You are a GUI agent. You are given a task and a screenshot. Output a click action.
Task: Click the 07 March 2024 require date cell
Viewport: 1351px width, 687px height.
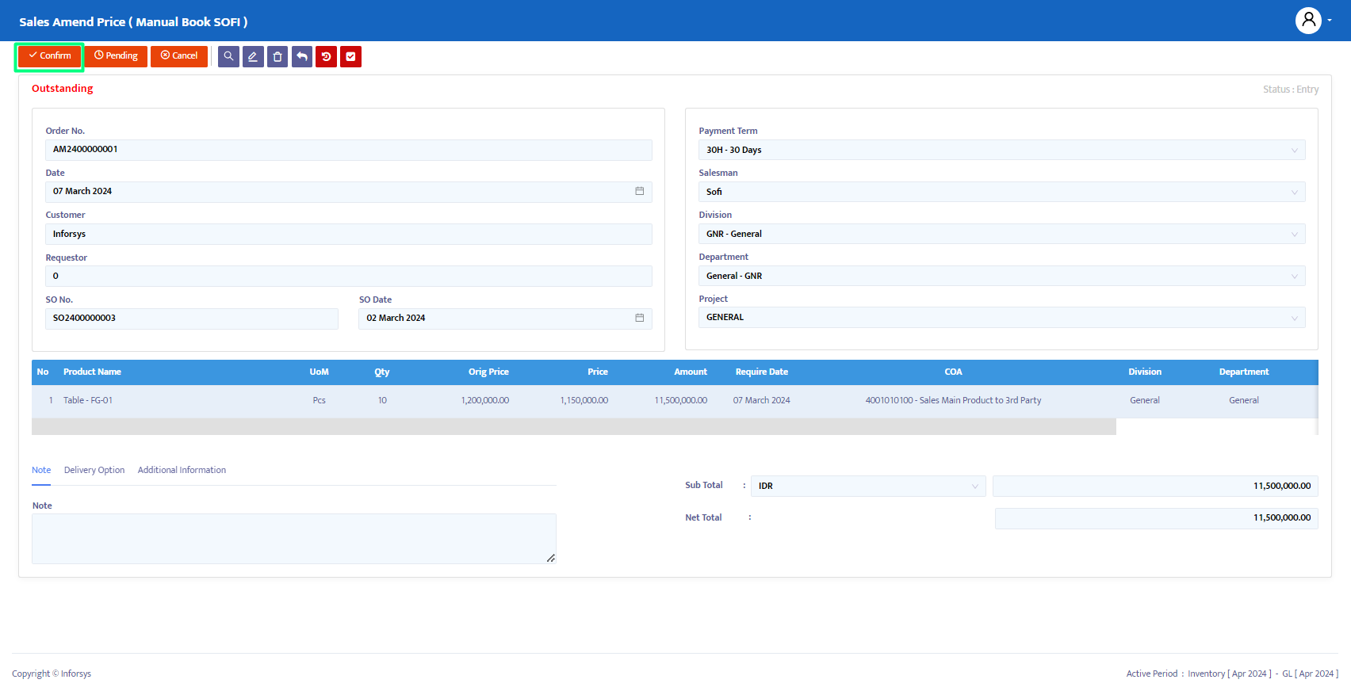click(x=762, y=400)
